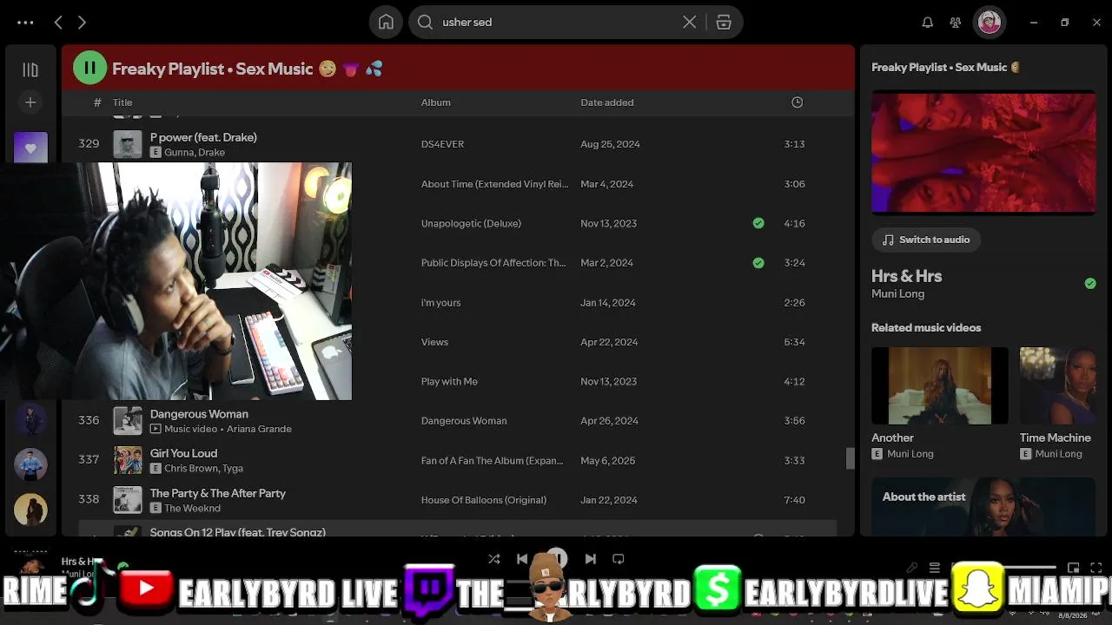Toggle shuffle in the playback bar
Image resolution: width=1112 pixels, height=625 pixels.
[494, 559]
